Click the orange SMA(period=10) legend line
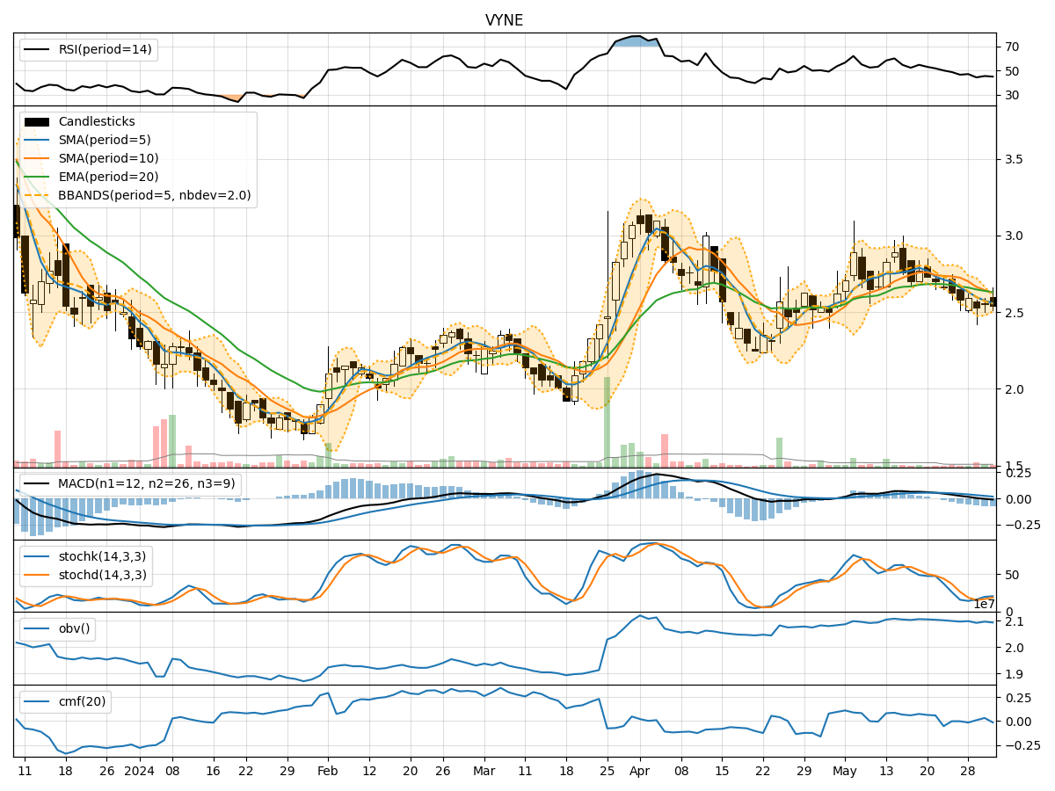 (x=37, y=159)
